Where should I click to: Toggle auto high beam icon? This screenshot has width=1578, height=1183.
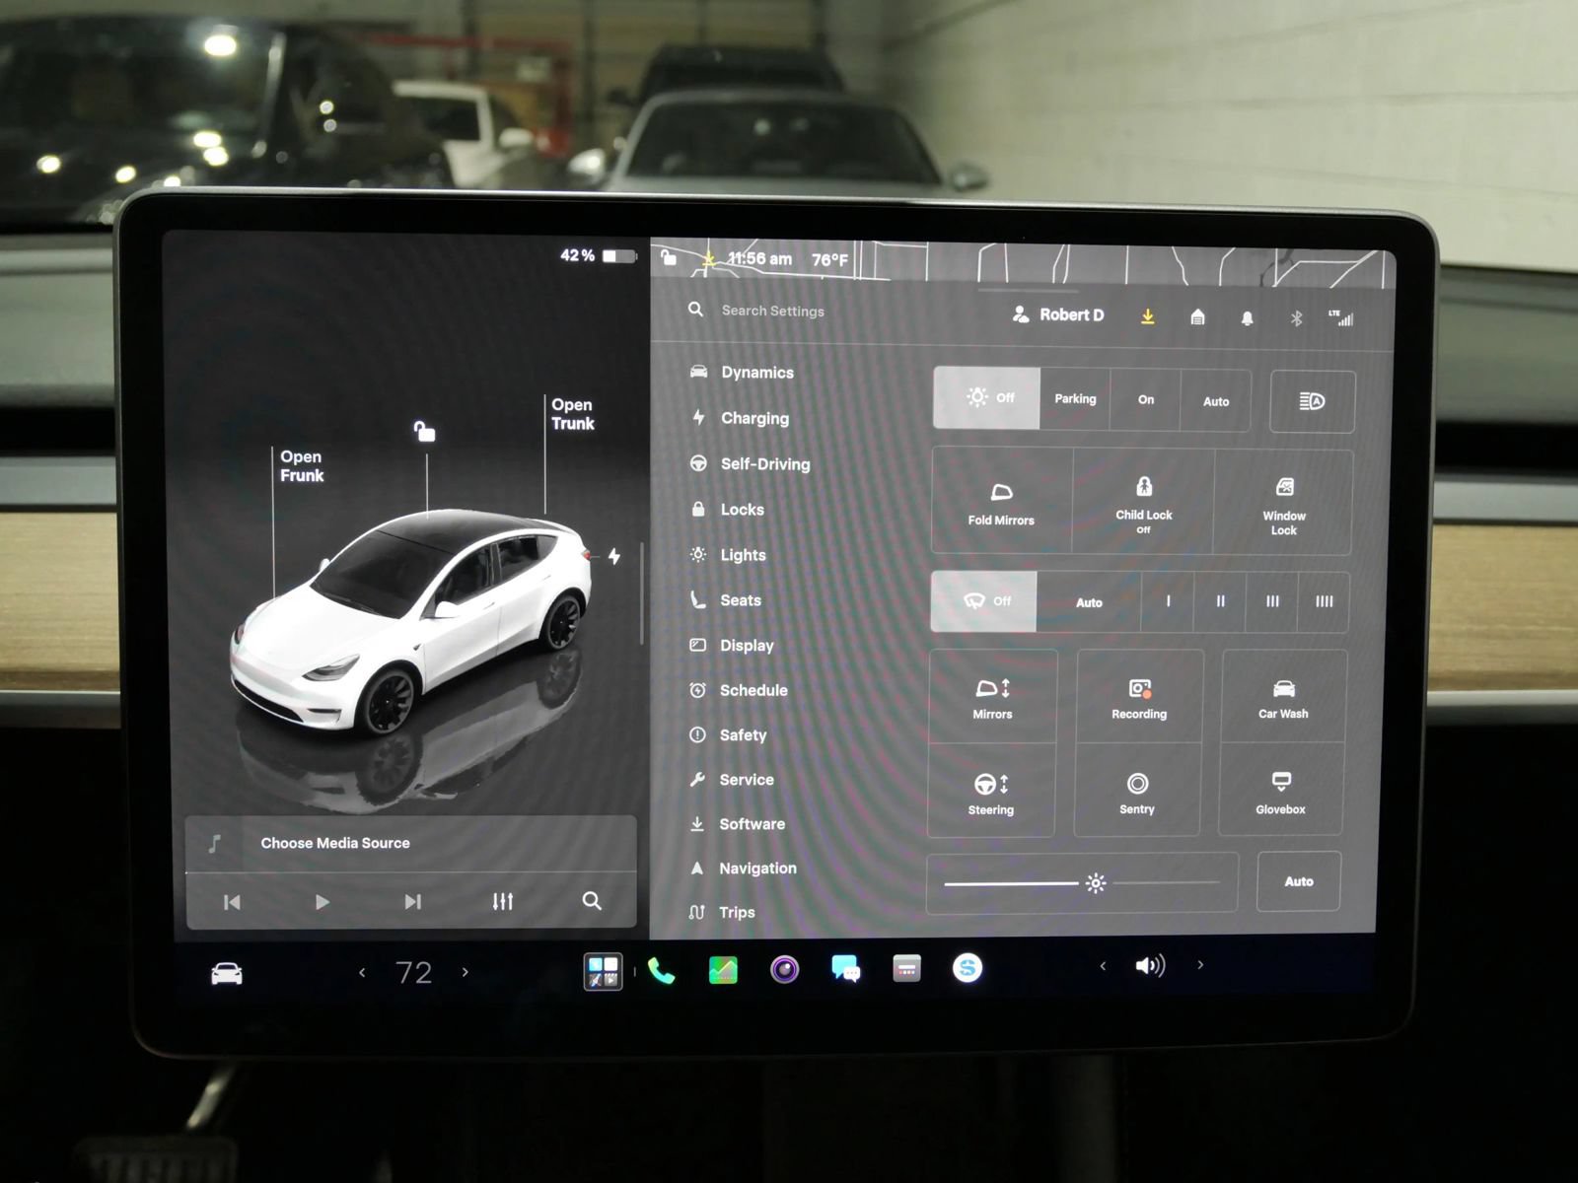(1312, 401)
